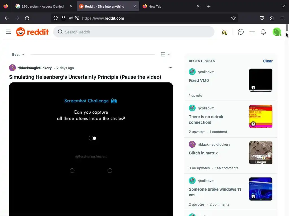The width and height of the screenshot is (289, 216).
Task: Click '2 comments' on windows 11 vm post
Action: (219, 204)
